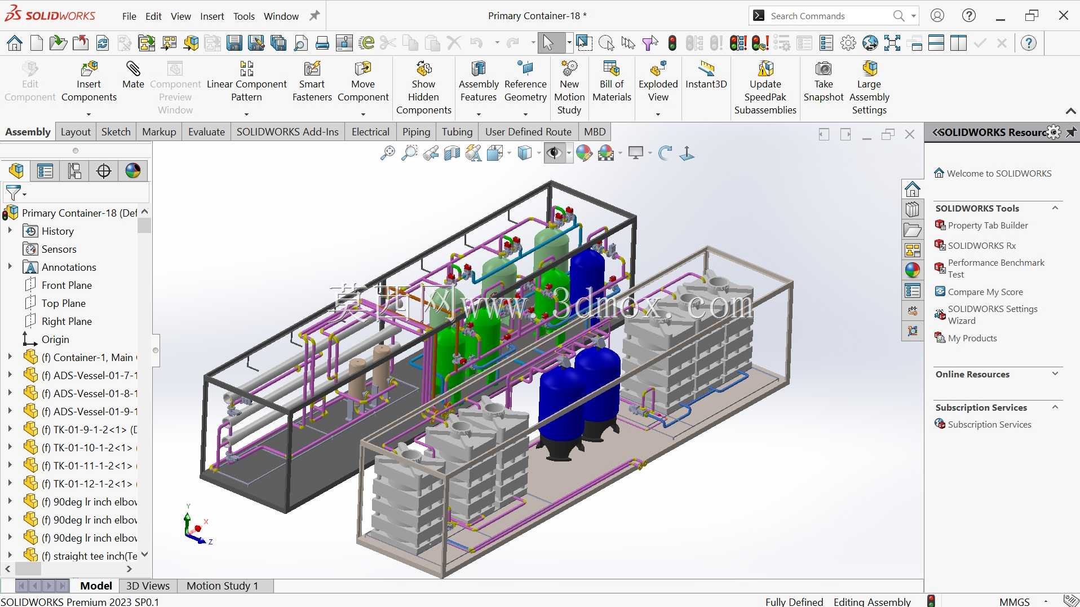
Task: Click the Welcome to SOLIDWORKS link
Action: (x=999, y=173)
